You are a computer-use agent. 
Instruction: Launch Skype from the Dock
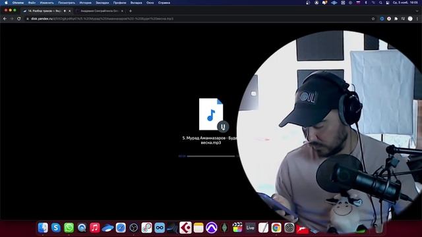pyautogui.click(x=55, y=228)
